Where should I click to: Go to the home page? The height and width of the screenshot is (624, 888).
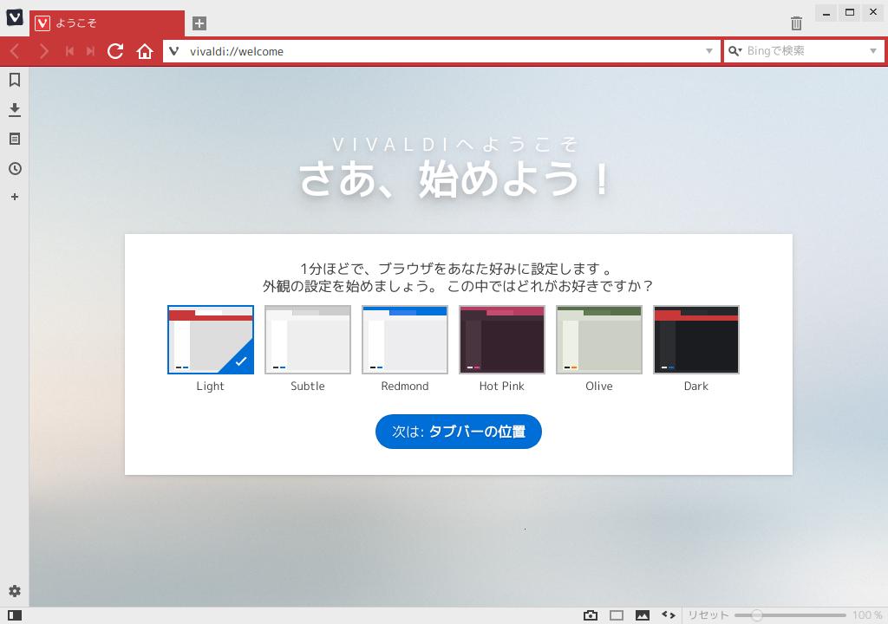pos(145,51)
